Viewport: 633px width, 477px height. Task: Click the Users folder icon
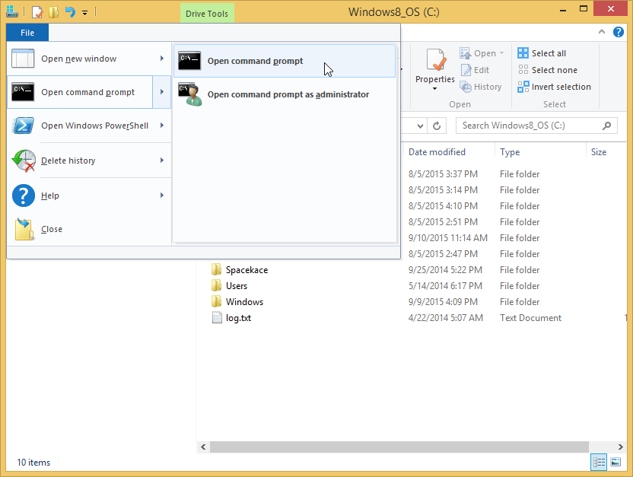tap(216, 286)
